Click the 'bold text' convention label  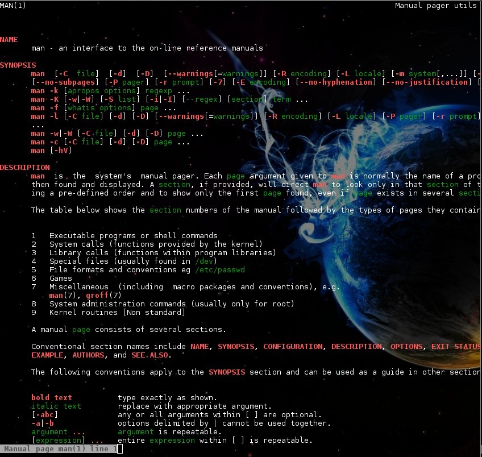tap(52, 398)
